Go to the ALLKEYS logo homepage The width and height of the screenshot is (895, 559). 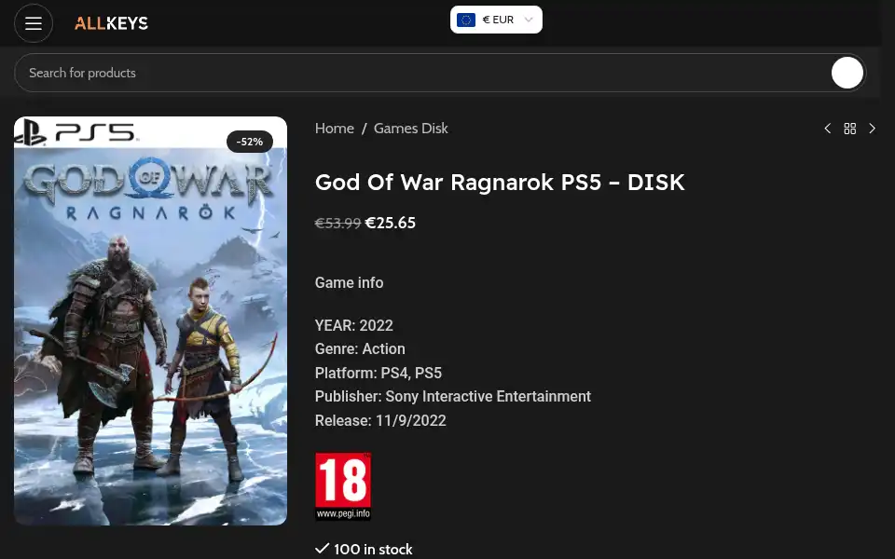click(x=111, y=23)
